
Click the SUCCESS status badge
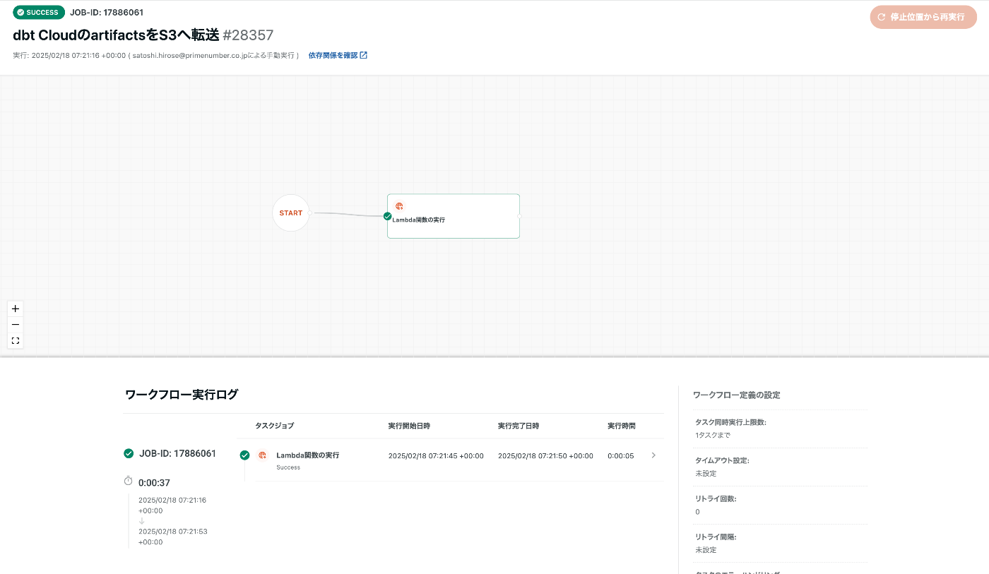tap(39, 12)
